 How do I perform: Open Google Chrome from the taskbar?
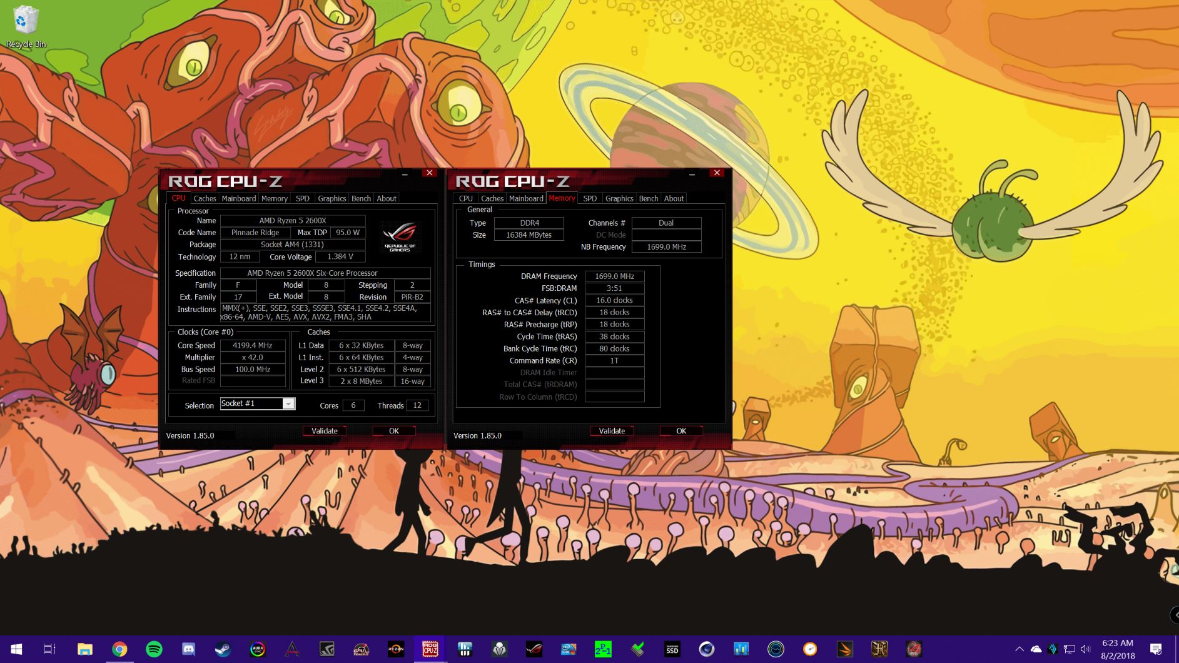119,649
